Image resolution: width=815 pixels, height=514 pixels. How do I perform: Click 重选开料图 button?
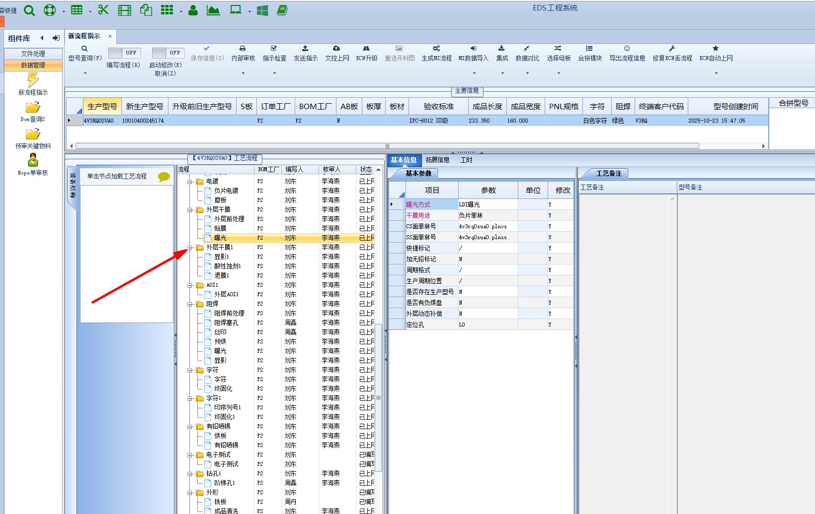(x=400, y=54)
